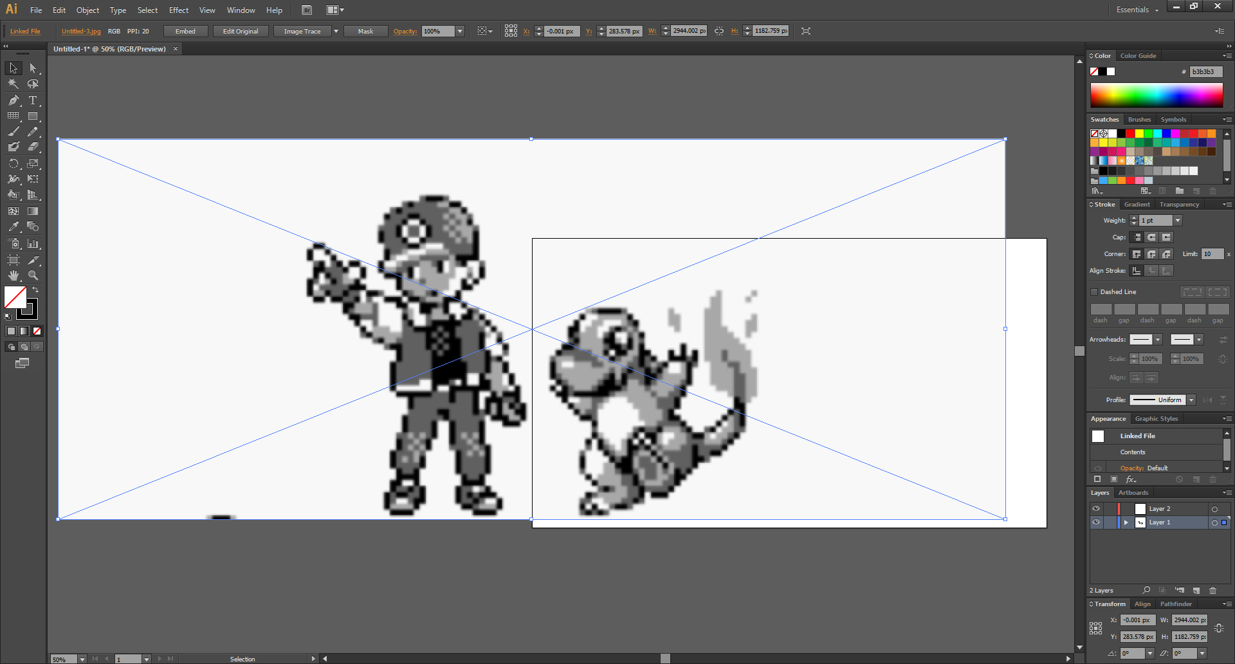Select the Direct Selection tool
Image resolution: width=1235 pixels, height=664 pixels.
[33, 68]
